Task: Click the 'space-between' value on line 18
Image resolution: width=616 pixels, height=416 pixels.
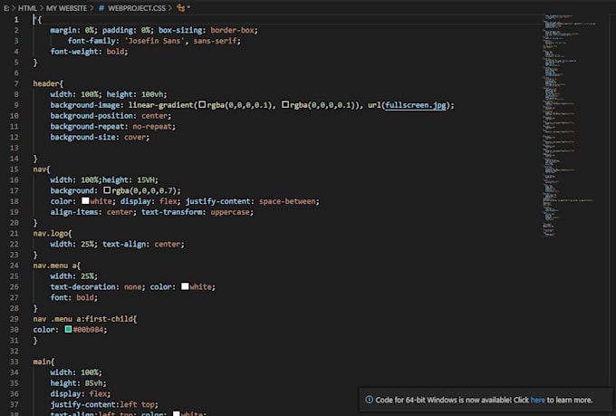Action: tap(287, 201)
